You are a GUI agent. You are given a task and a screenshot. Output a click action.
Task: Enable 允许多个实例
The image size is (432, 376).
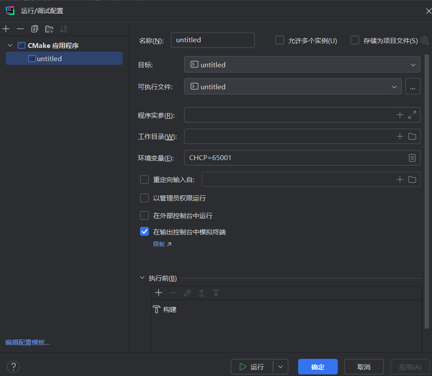pos(280,40)
